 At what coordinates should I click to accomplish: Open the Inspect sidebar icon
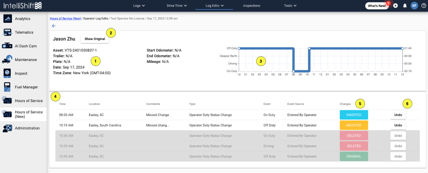tap(8, 73)
